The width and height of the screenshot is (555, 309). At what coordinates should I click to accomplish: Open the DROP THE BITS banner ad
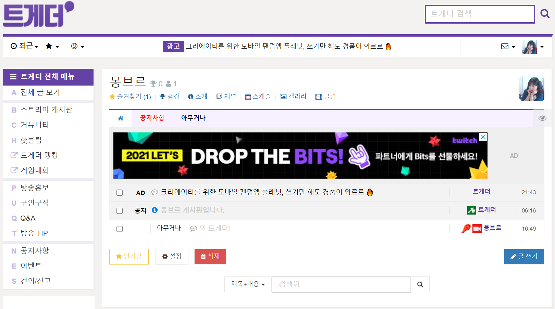pyautogui.click(x=300, y=156)
